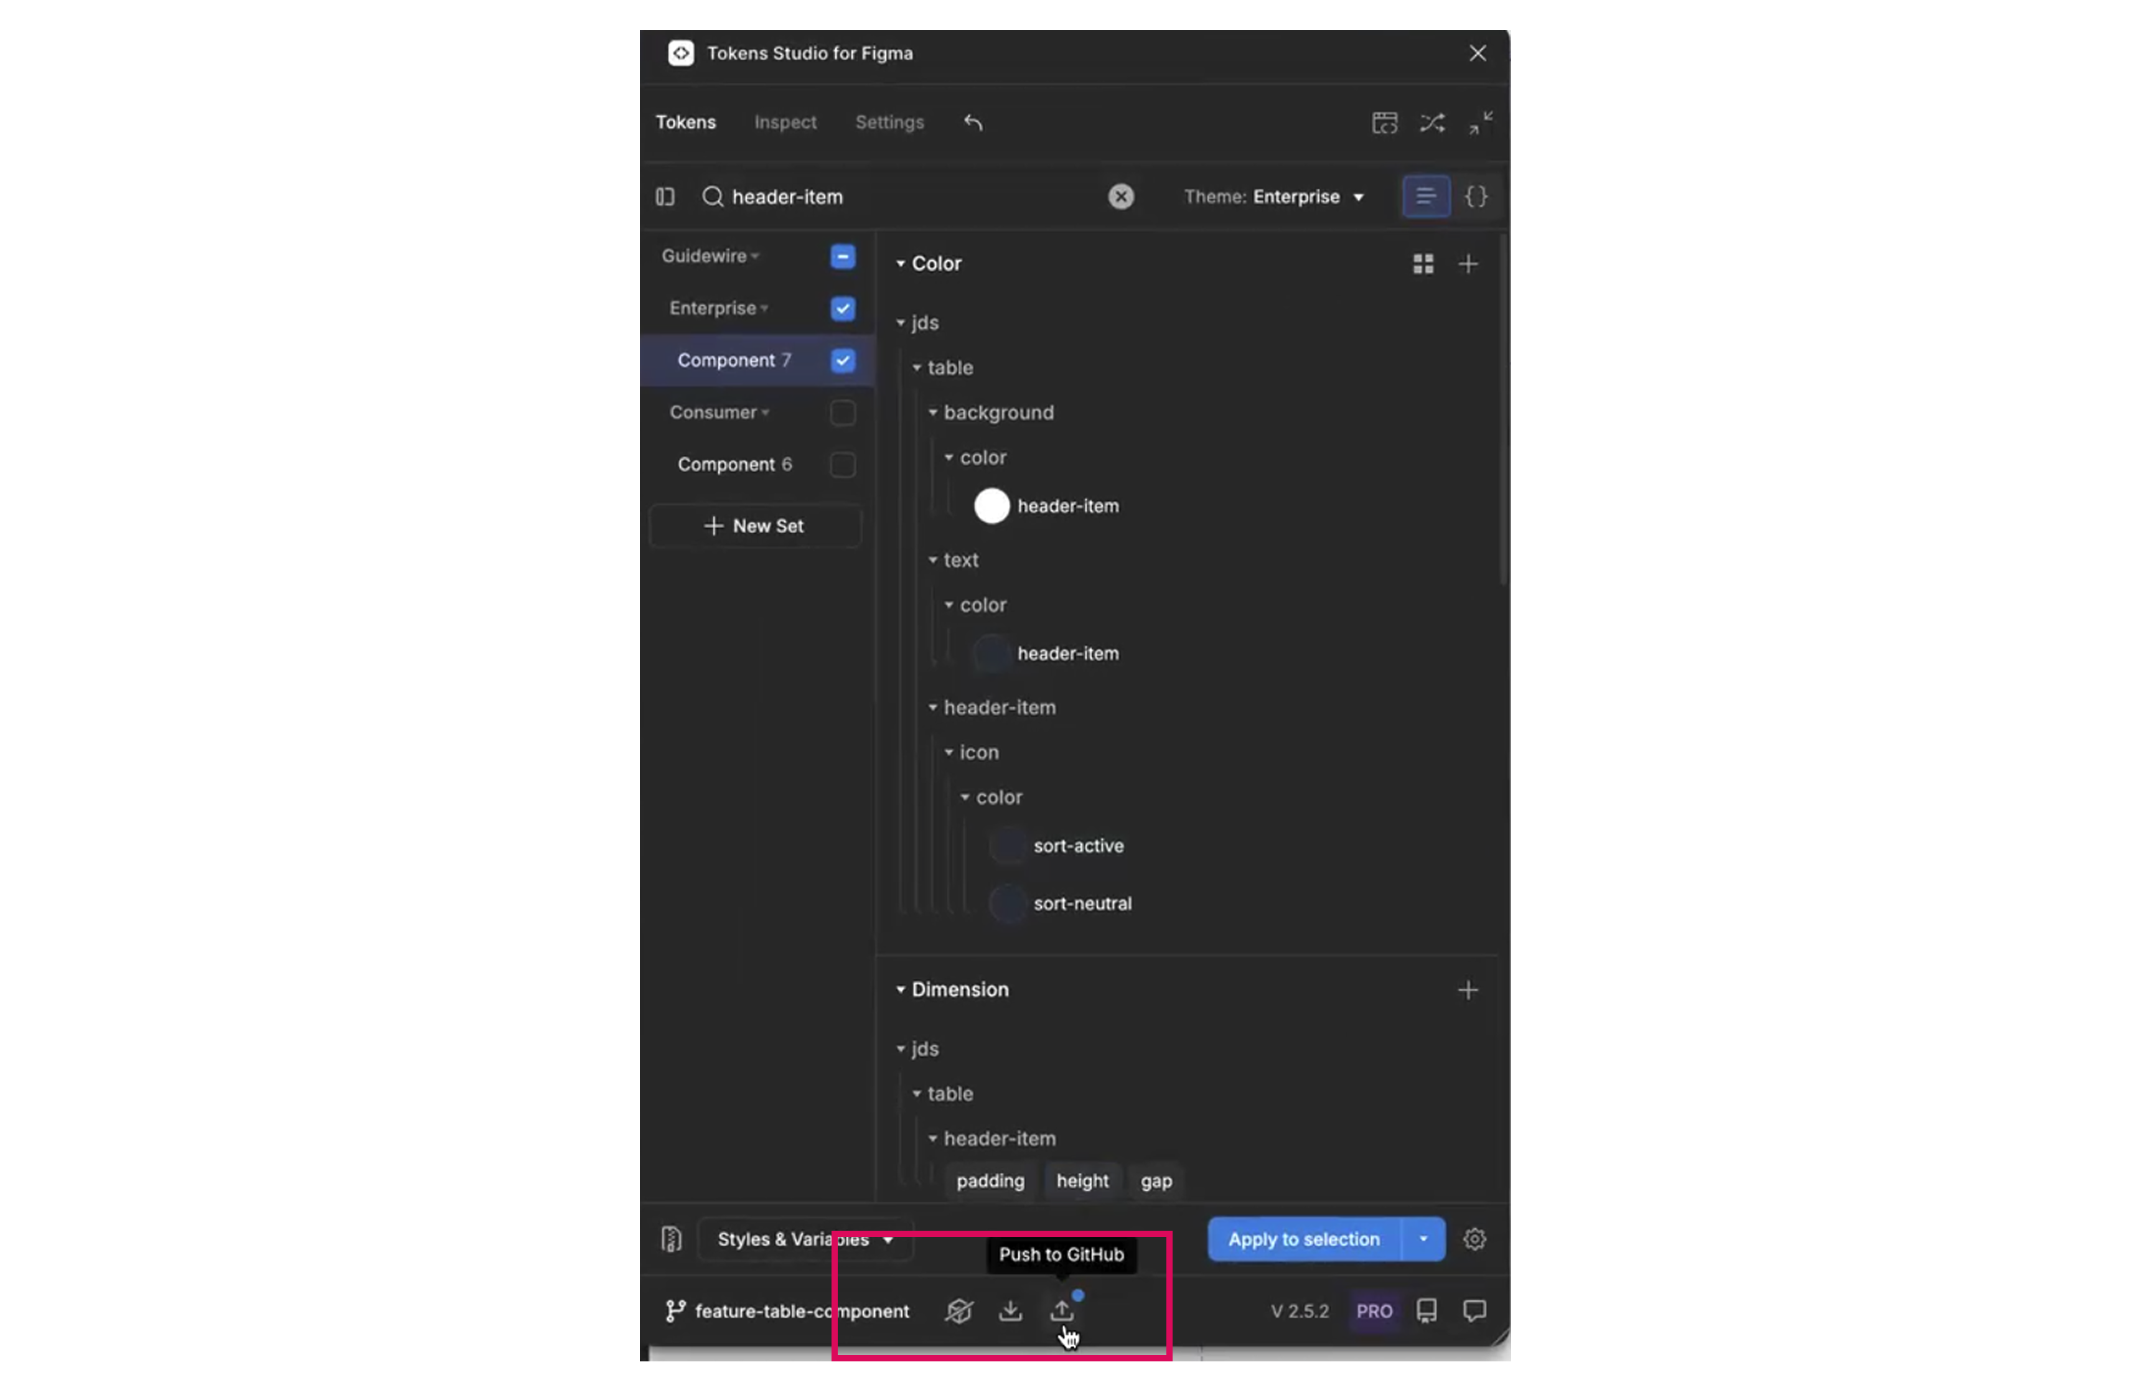Click the PRO badge
This screenshot has width=2151, height=1390.
[1374, 1310]
